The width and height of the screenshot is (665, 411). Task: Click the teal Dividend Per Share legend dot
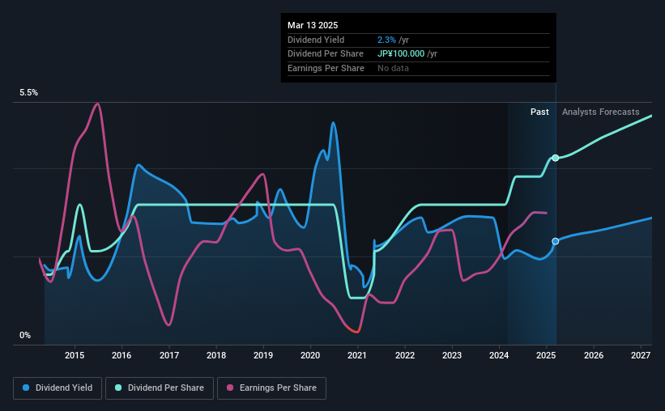tap(118, 388)
